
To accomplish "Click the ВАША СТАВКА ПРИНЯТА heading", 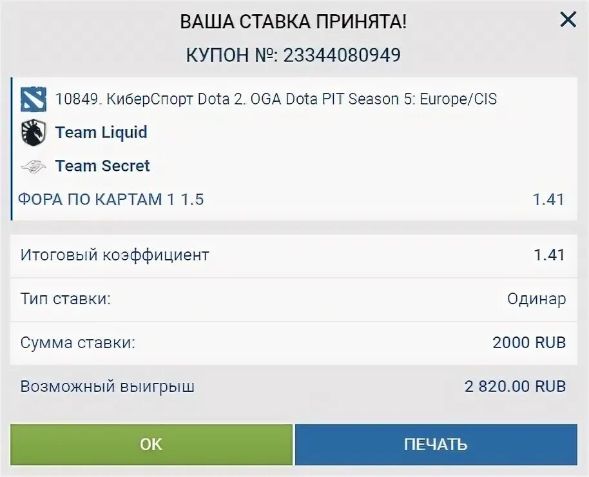I will [293, 21].
